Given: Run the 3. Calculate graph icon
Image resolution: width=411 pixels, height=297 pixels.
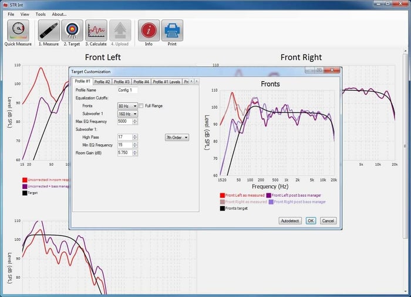Looking at the screenshot, I should click(x=96, y=30).
